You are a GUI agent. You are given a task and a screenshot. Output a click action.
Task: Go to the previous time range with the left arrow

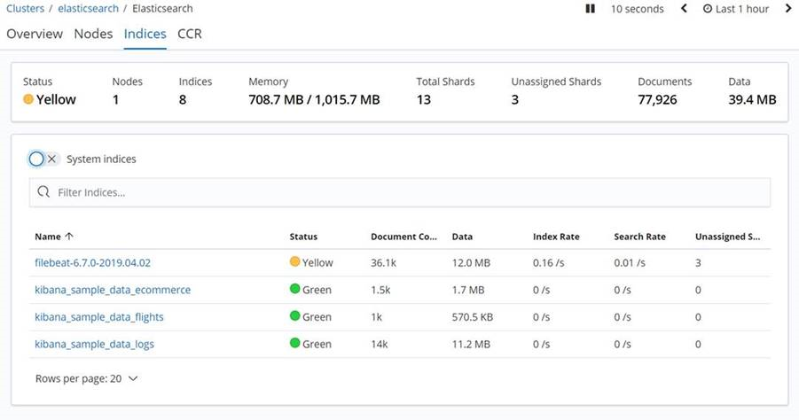point(684,9)
